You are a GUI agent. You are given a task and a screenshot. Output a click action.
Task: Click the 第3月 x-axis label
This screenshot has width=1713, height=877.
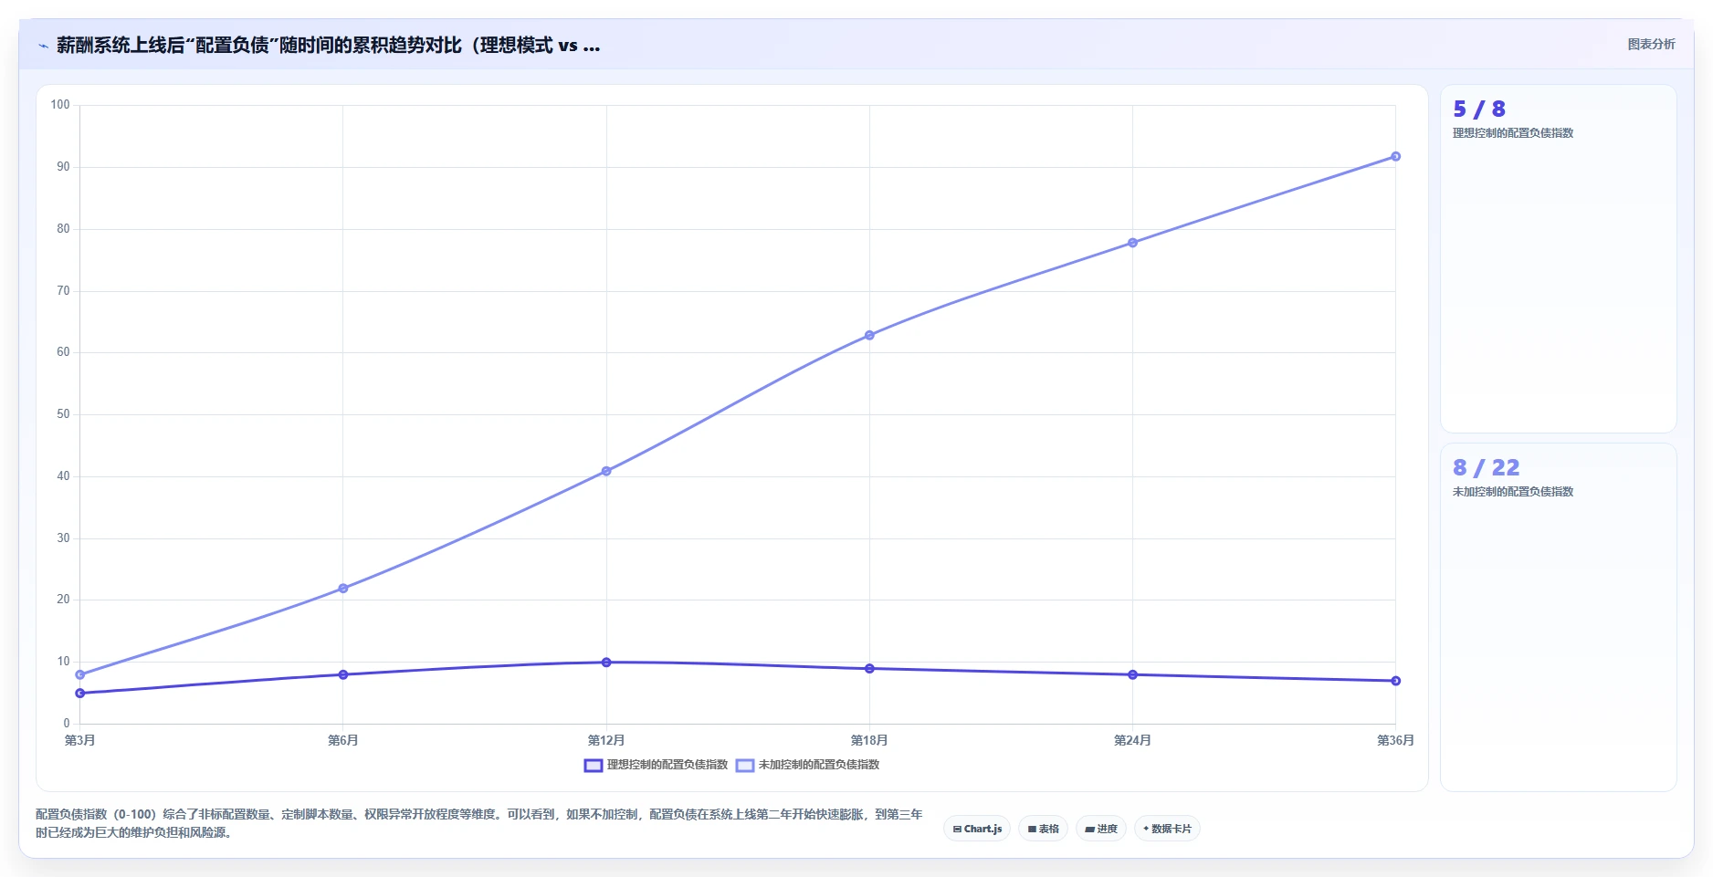click(80, 740)
